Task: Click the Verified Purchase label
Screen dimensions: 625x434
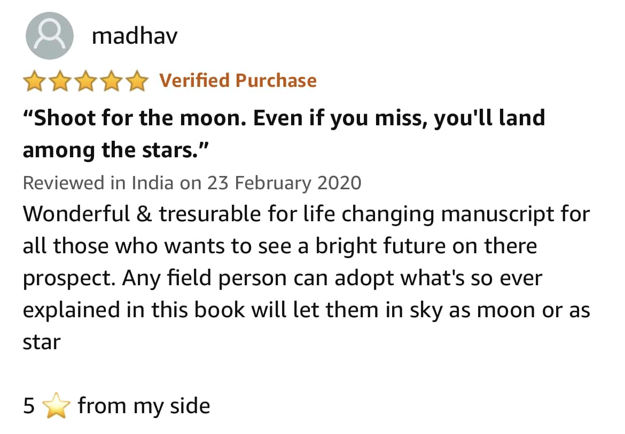Action: (238, 81)
